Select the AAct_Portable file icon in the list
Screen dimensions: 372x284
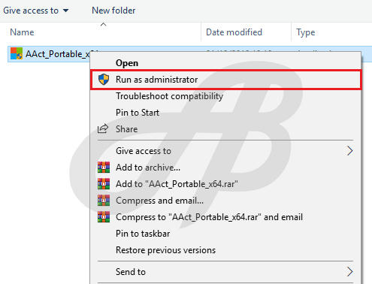pyautogui.click(x=17, y=53)
